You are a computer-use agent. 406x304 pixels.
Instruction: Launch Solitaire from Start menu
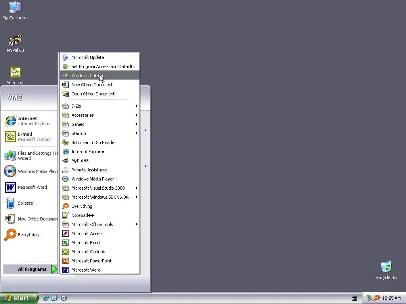click(x=31, y=203)
